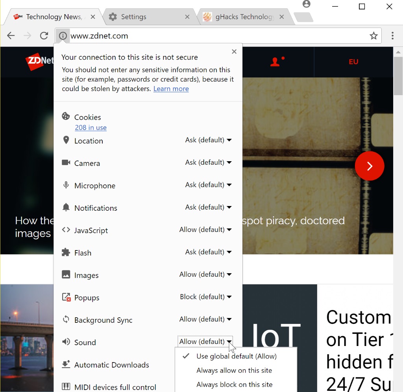The height and width of the screenshot is (392, 403).
Task: Reload the zdnet page
Action: [44, 35]
